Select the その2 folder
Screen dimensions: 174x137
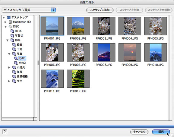(20, 63)
